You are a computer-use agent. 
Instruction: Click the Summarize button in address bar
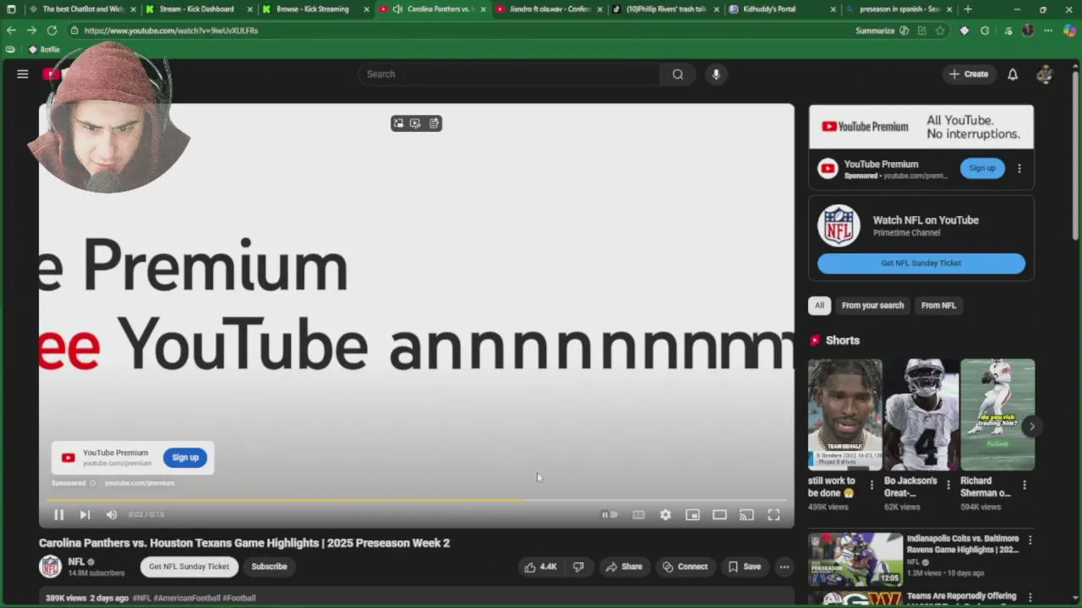[882, 30]
